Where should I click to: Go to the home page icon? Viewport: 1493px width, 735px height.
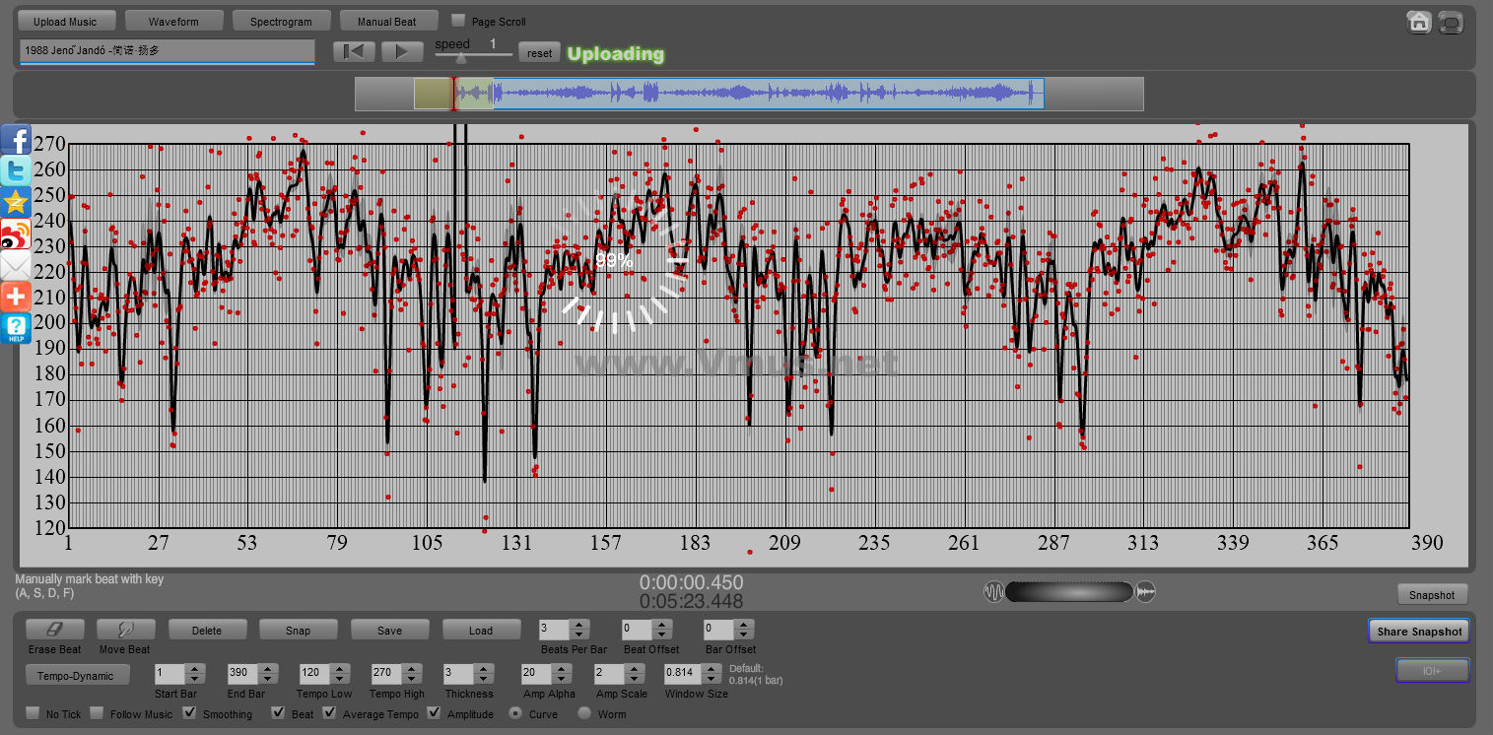pyautogui.click(x=1418, y=23)
